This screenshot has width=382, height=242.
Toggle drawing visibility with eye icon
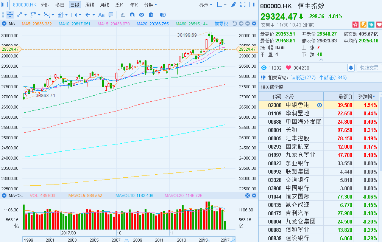[142, 15]
